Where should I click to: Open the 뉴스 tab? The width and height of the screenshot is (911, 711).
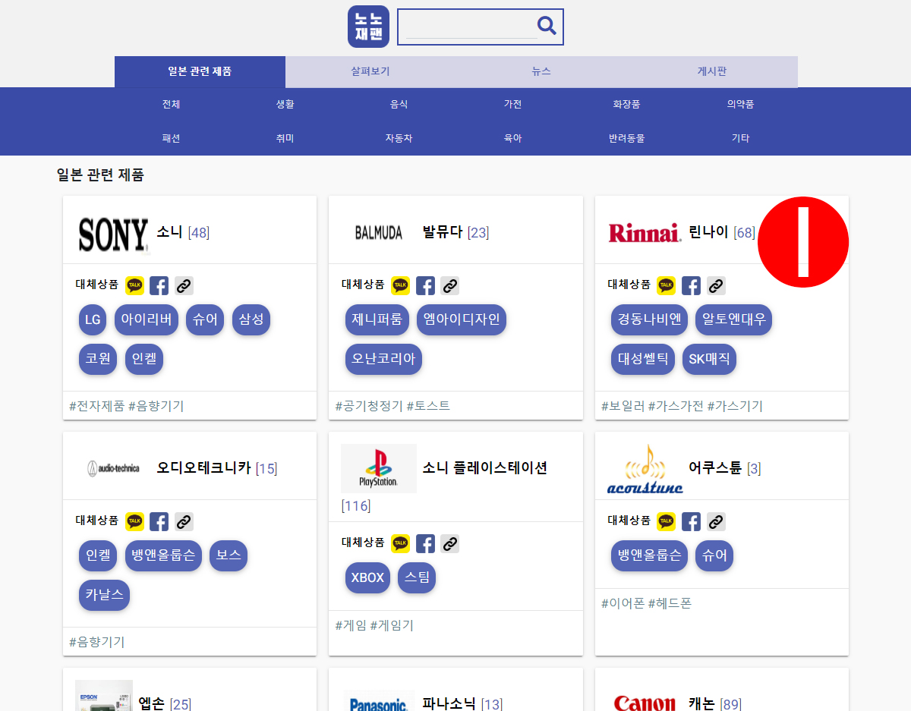pyautogui.click(x=541, y=71)
